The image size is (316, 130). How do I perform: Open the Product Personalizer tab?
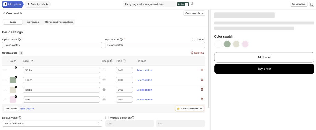tap(59, 22)
